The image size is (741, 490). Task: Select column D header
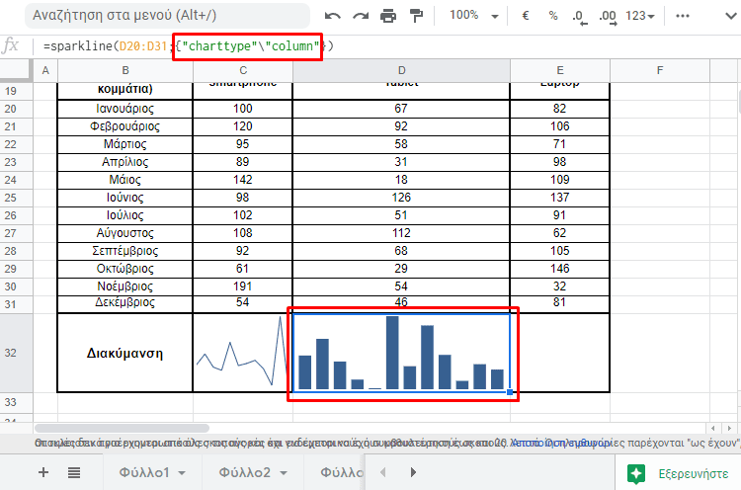click(x=401, y=69)
